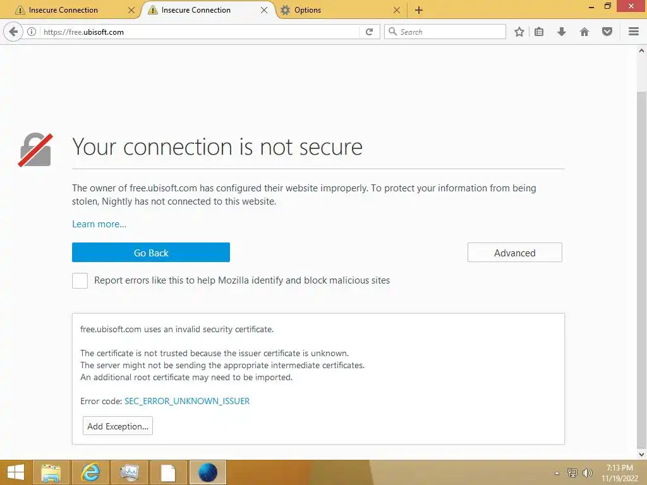Close the active Insecure Connection tab
Image resolution: width=647 pixels, height=485 pixels.
(264, 10)
